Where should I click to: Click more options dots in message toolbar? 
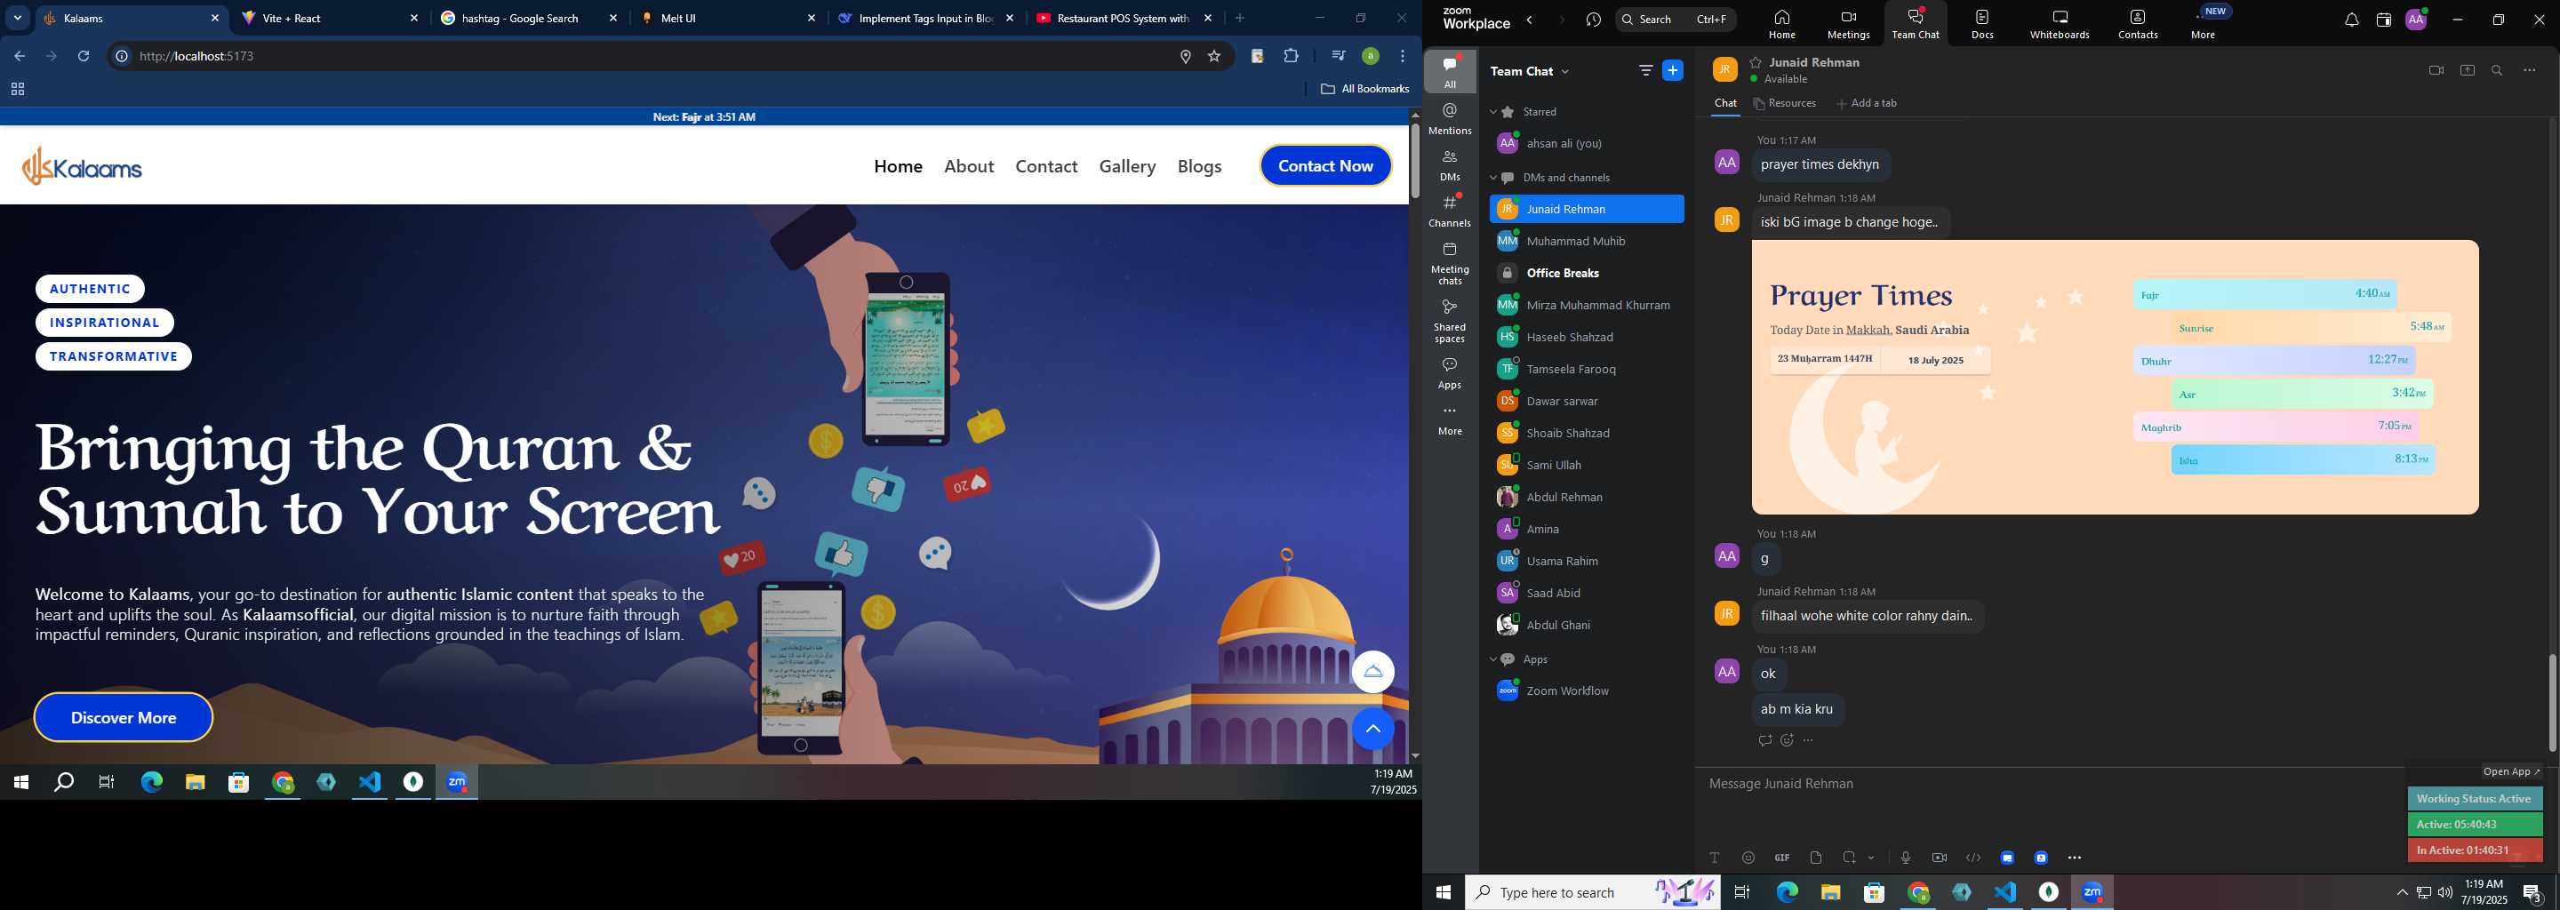coord(2075,858)
